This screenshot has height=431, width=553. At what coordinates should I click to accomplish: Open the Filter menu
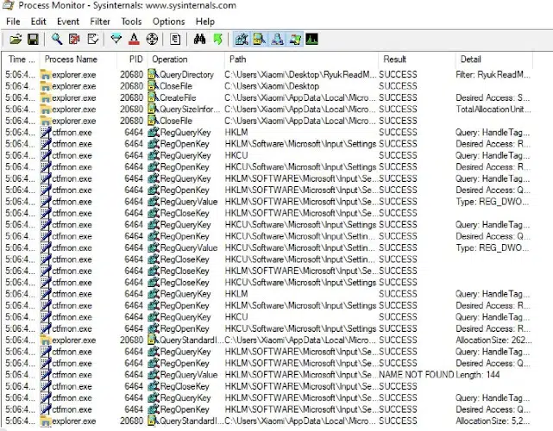[100, 21]
